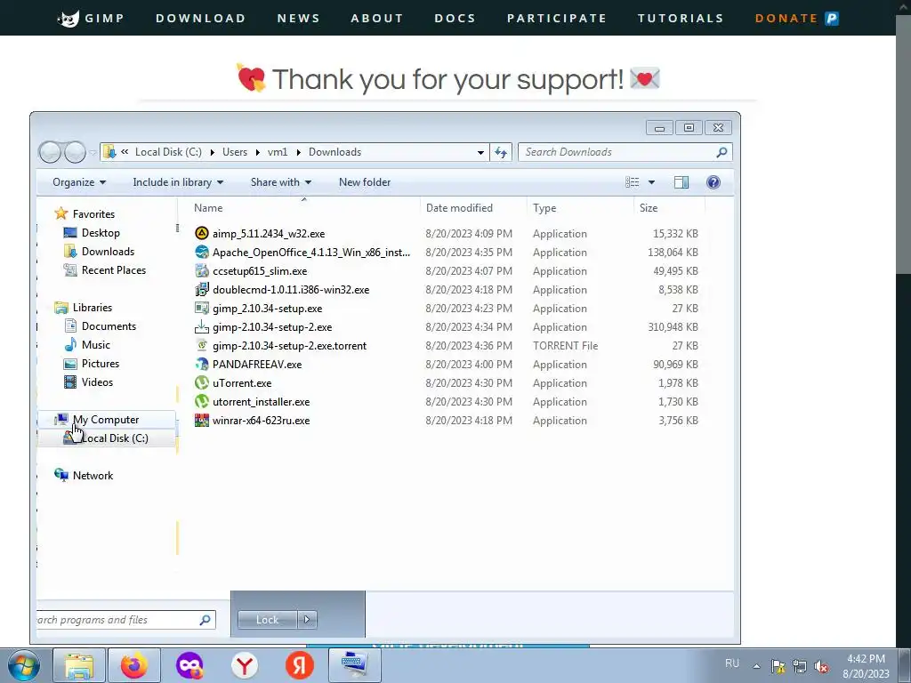911x683 pixels.
Task: Select Downloads under Favorites
Action: [x=108, y=252]
